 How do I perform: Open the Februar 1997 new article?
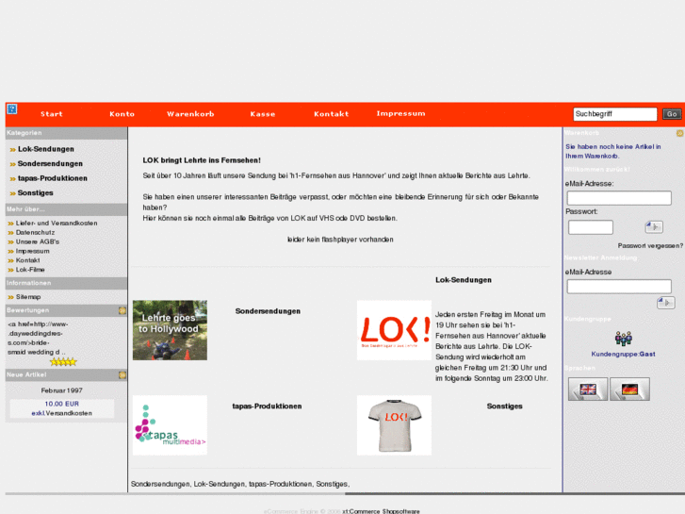tap(61, 390)
